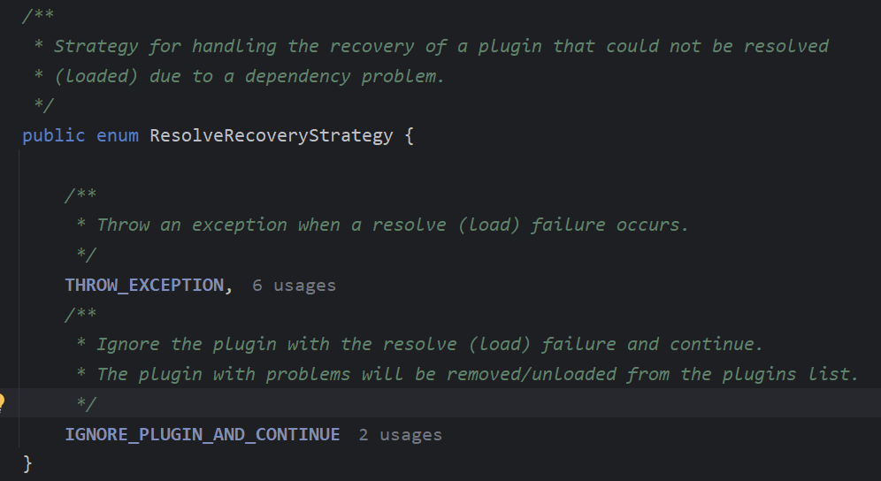Open the 2 usages inlay hint
The image size is (881, 481).
click(x=400, y=435)
